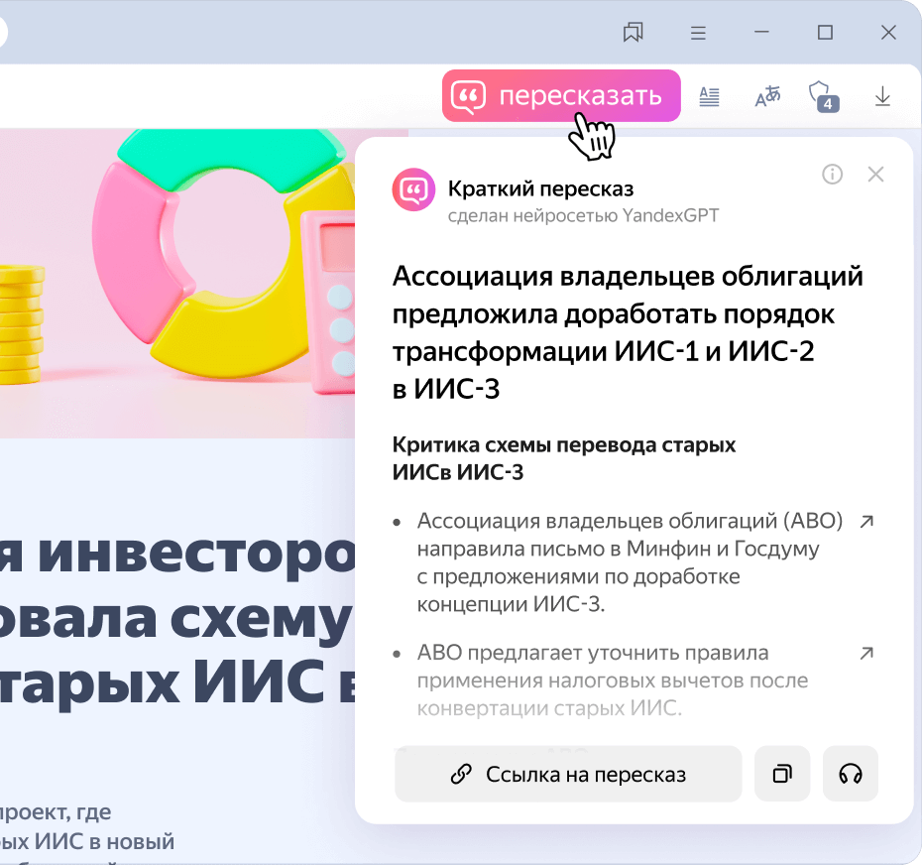
Task: Open the Protect shield icon with badge 4
Action: [x=823, y=96]
